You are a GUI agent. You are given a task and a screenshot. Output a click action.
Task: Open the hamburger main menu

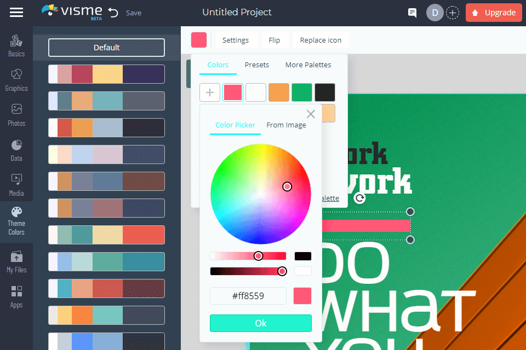(16, 13)
